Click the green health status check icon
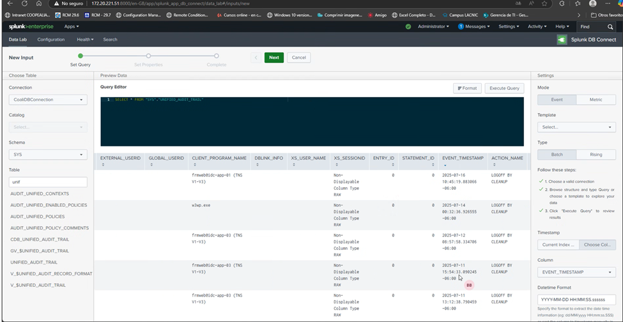This screenshot has height=322, width=623. coord(408,27)
